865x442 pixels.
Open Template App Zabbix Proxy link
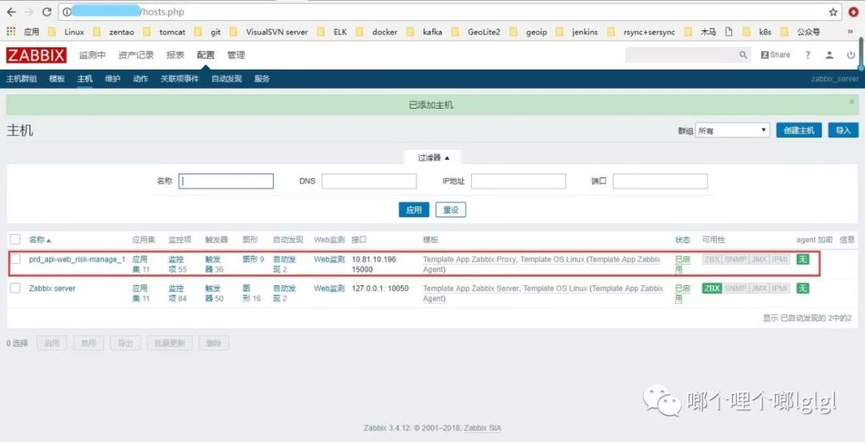click(469, 259)
